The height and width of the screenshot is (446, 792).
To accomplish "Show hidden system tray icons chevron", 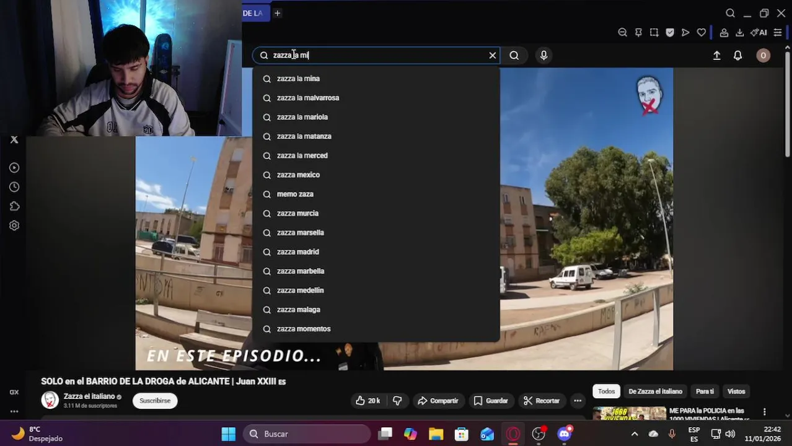I will pyautogui.click(x=635, y=434).
